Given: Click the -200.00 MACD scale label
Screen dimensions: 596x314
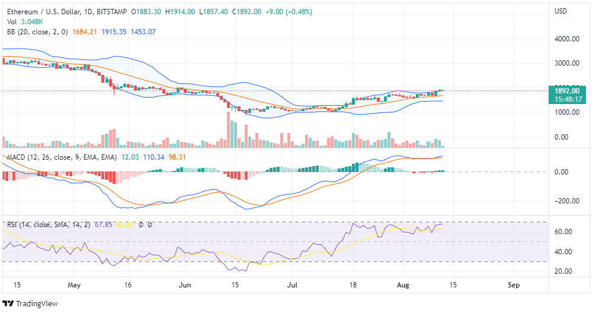Looking at the screenshot, I should click(x=565, y=201).
